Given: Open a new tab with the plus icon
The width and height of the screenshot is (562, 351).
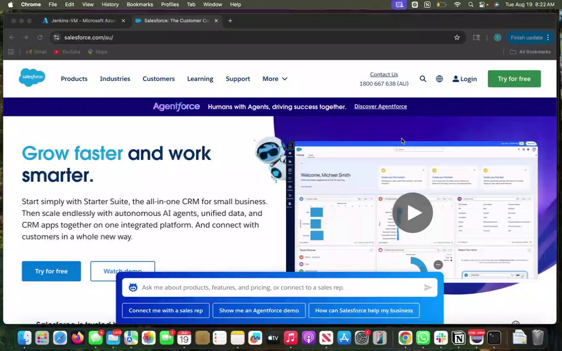Looking at the screenshot, I should click(x=230, y=21).
